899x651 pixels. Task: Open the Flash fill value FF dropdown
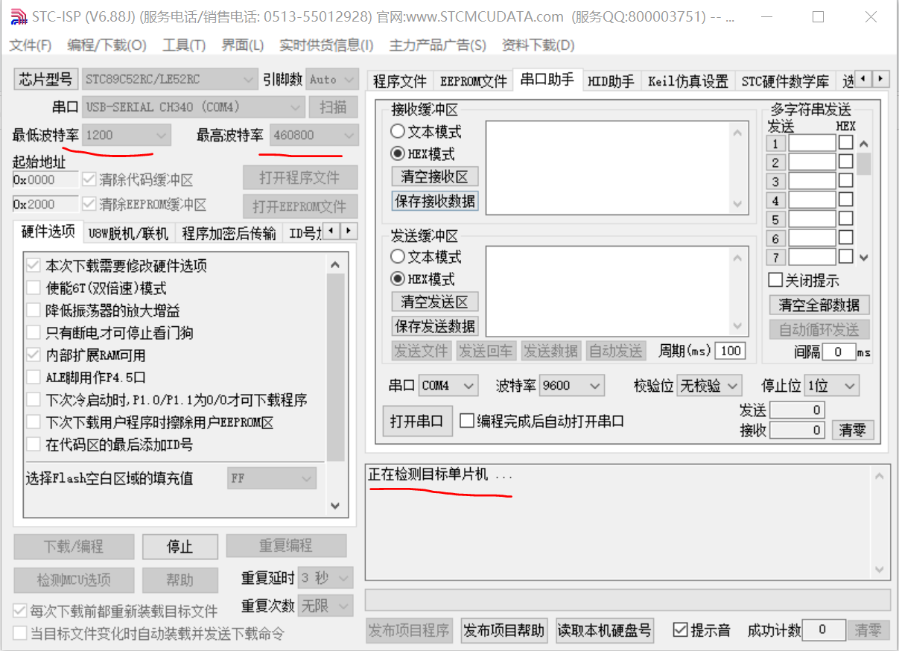pos(272,478)
